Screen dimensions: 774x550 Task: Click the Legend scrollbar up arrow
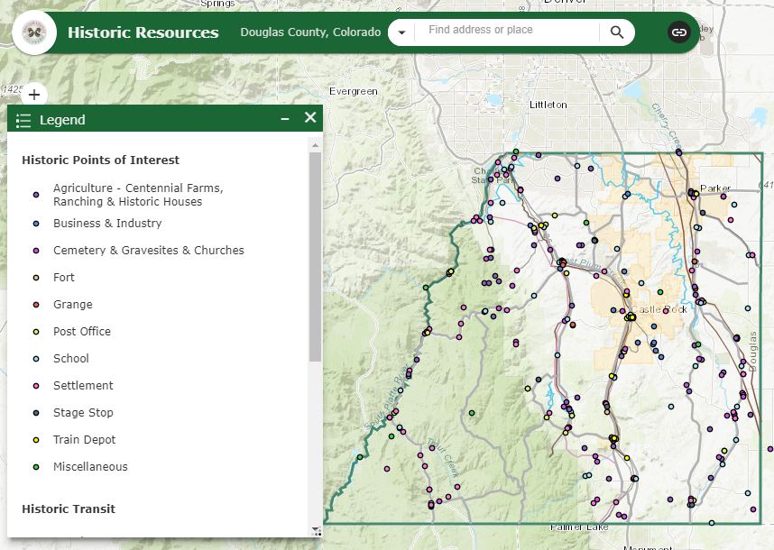click(x=316, y=143)
